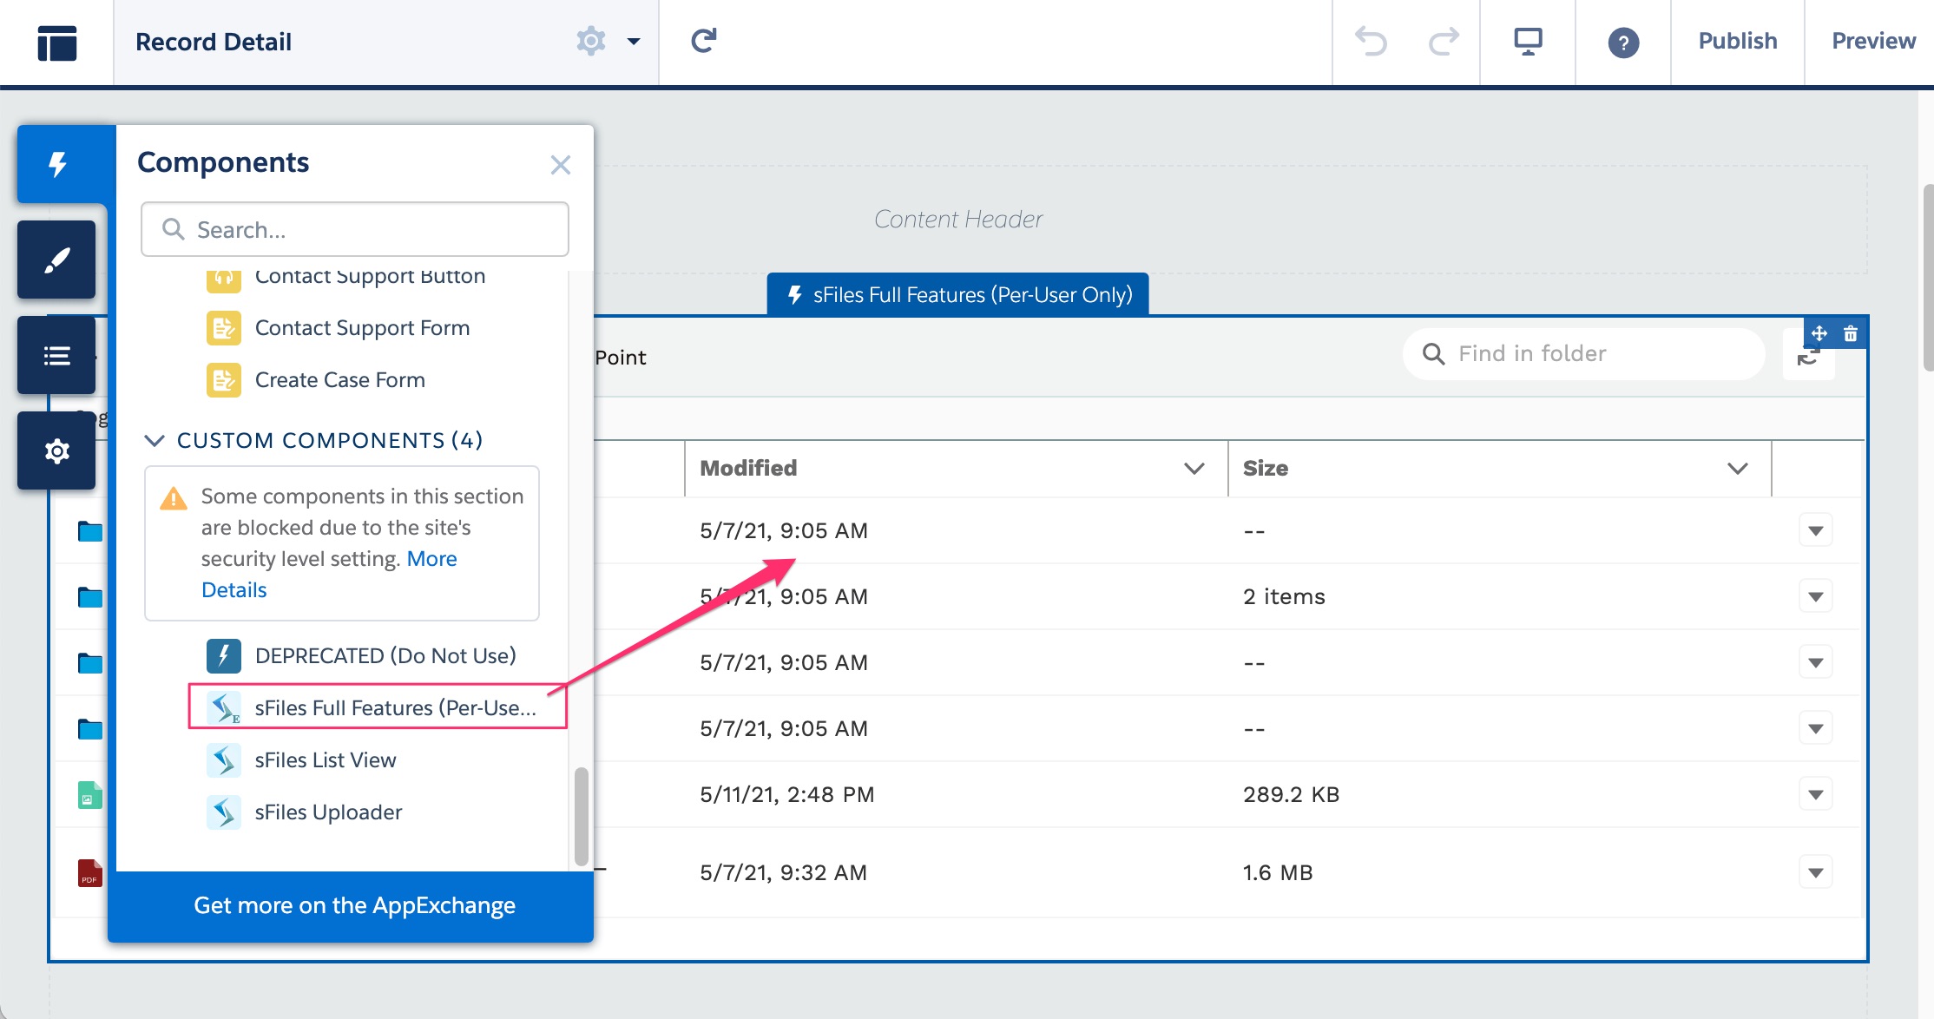Collapse the Custom Components section
Viewport: 1934px width, 1019px height.
(x=154, y=440)
